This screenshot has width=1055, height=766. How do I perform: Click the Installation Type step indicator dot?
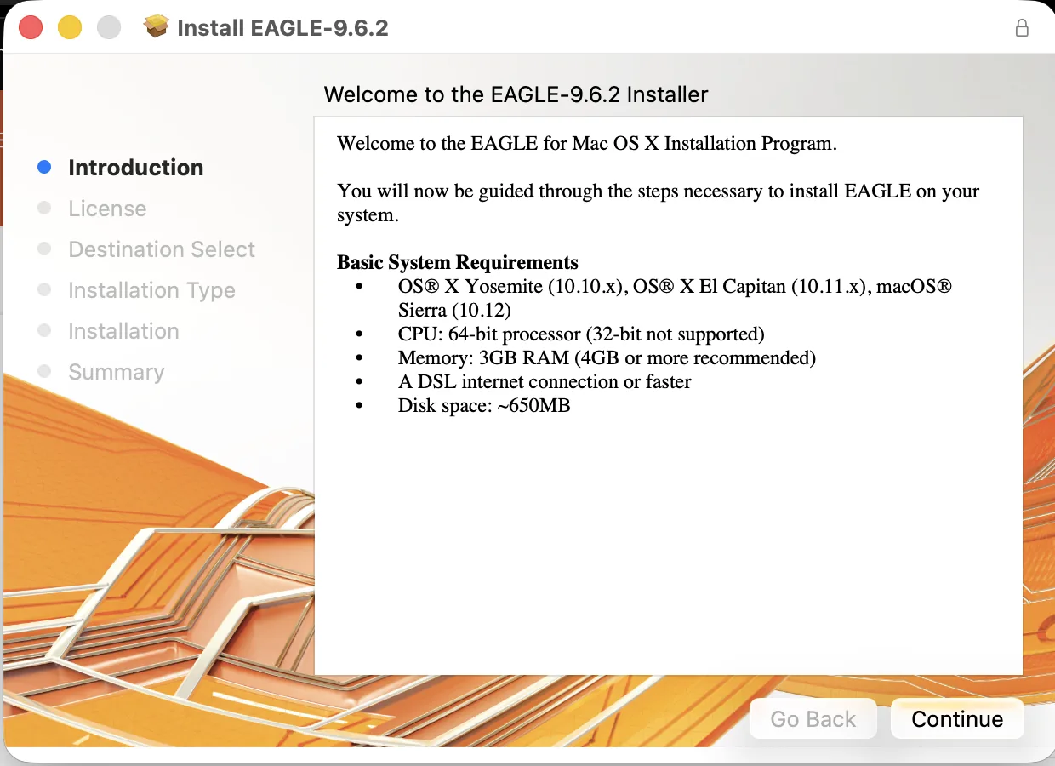click(44, 289)
